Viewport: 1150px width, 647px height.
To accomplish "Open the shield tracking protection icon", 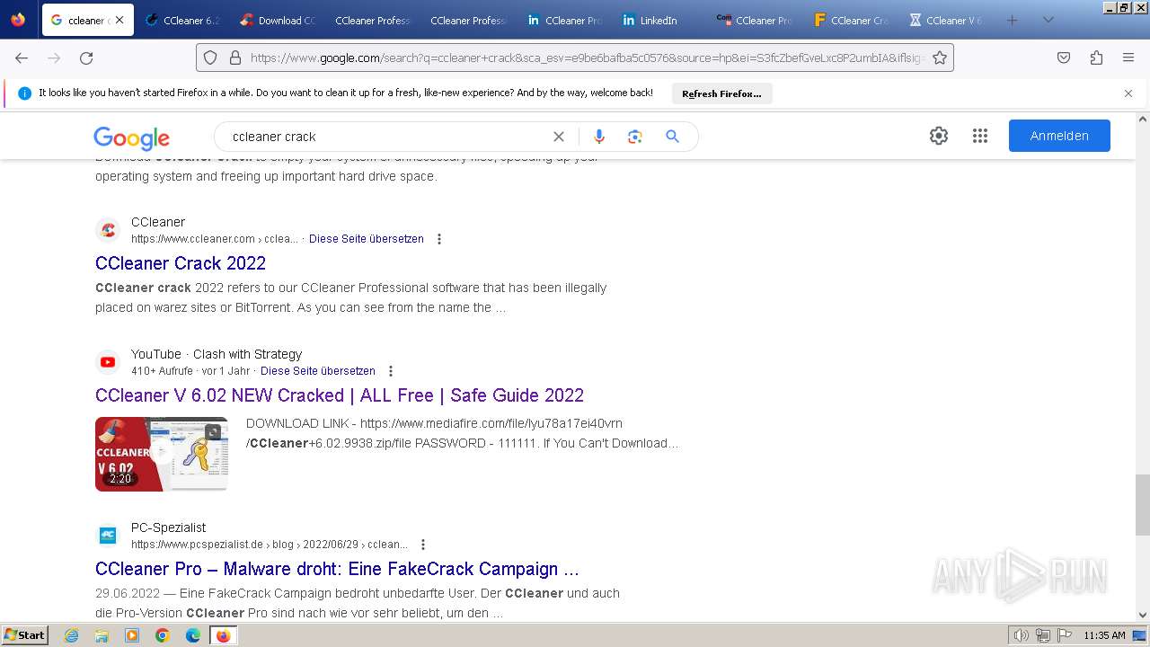I will pos(210,58).
